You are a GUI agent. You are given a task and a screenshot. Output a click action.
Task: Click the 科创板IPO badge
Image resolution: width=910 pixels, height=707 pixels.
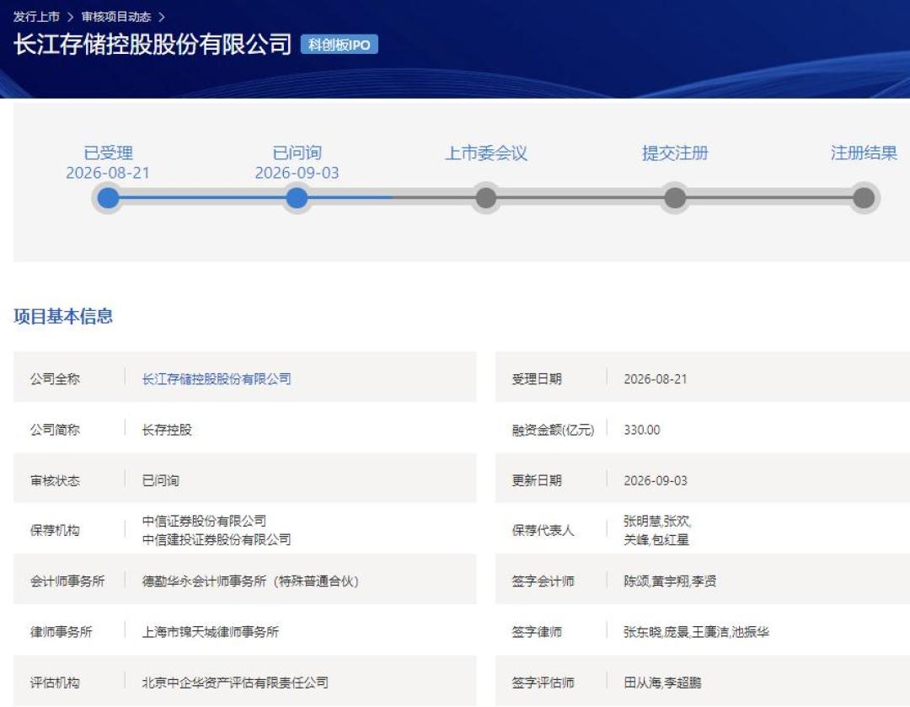click(x=339, y=45)
